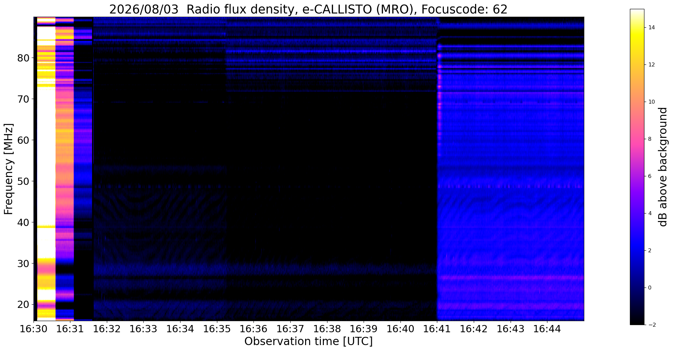Image resolution: width=673 pixels, height=351 pixels.
Task: Click the colorbar tick label 0
Action: [x=649, y=288]
